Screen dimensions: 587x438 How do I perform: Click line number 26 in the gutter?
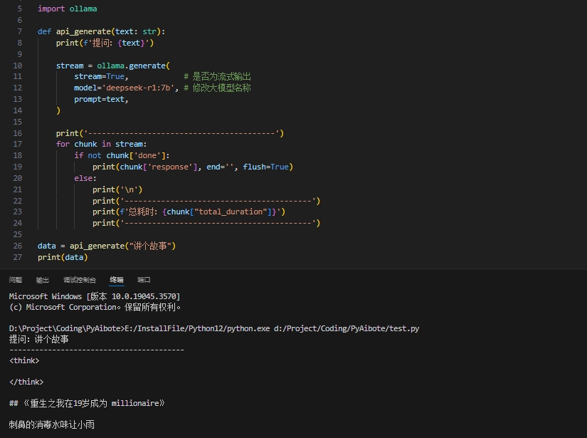click(x=18, y=246)
